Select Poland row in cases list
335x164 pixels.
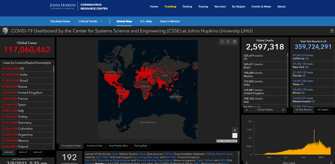27,147
